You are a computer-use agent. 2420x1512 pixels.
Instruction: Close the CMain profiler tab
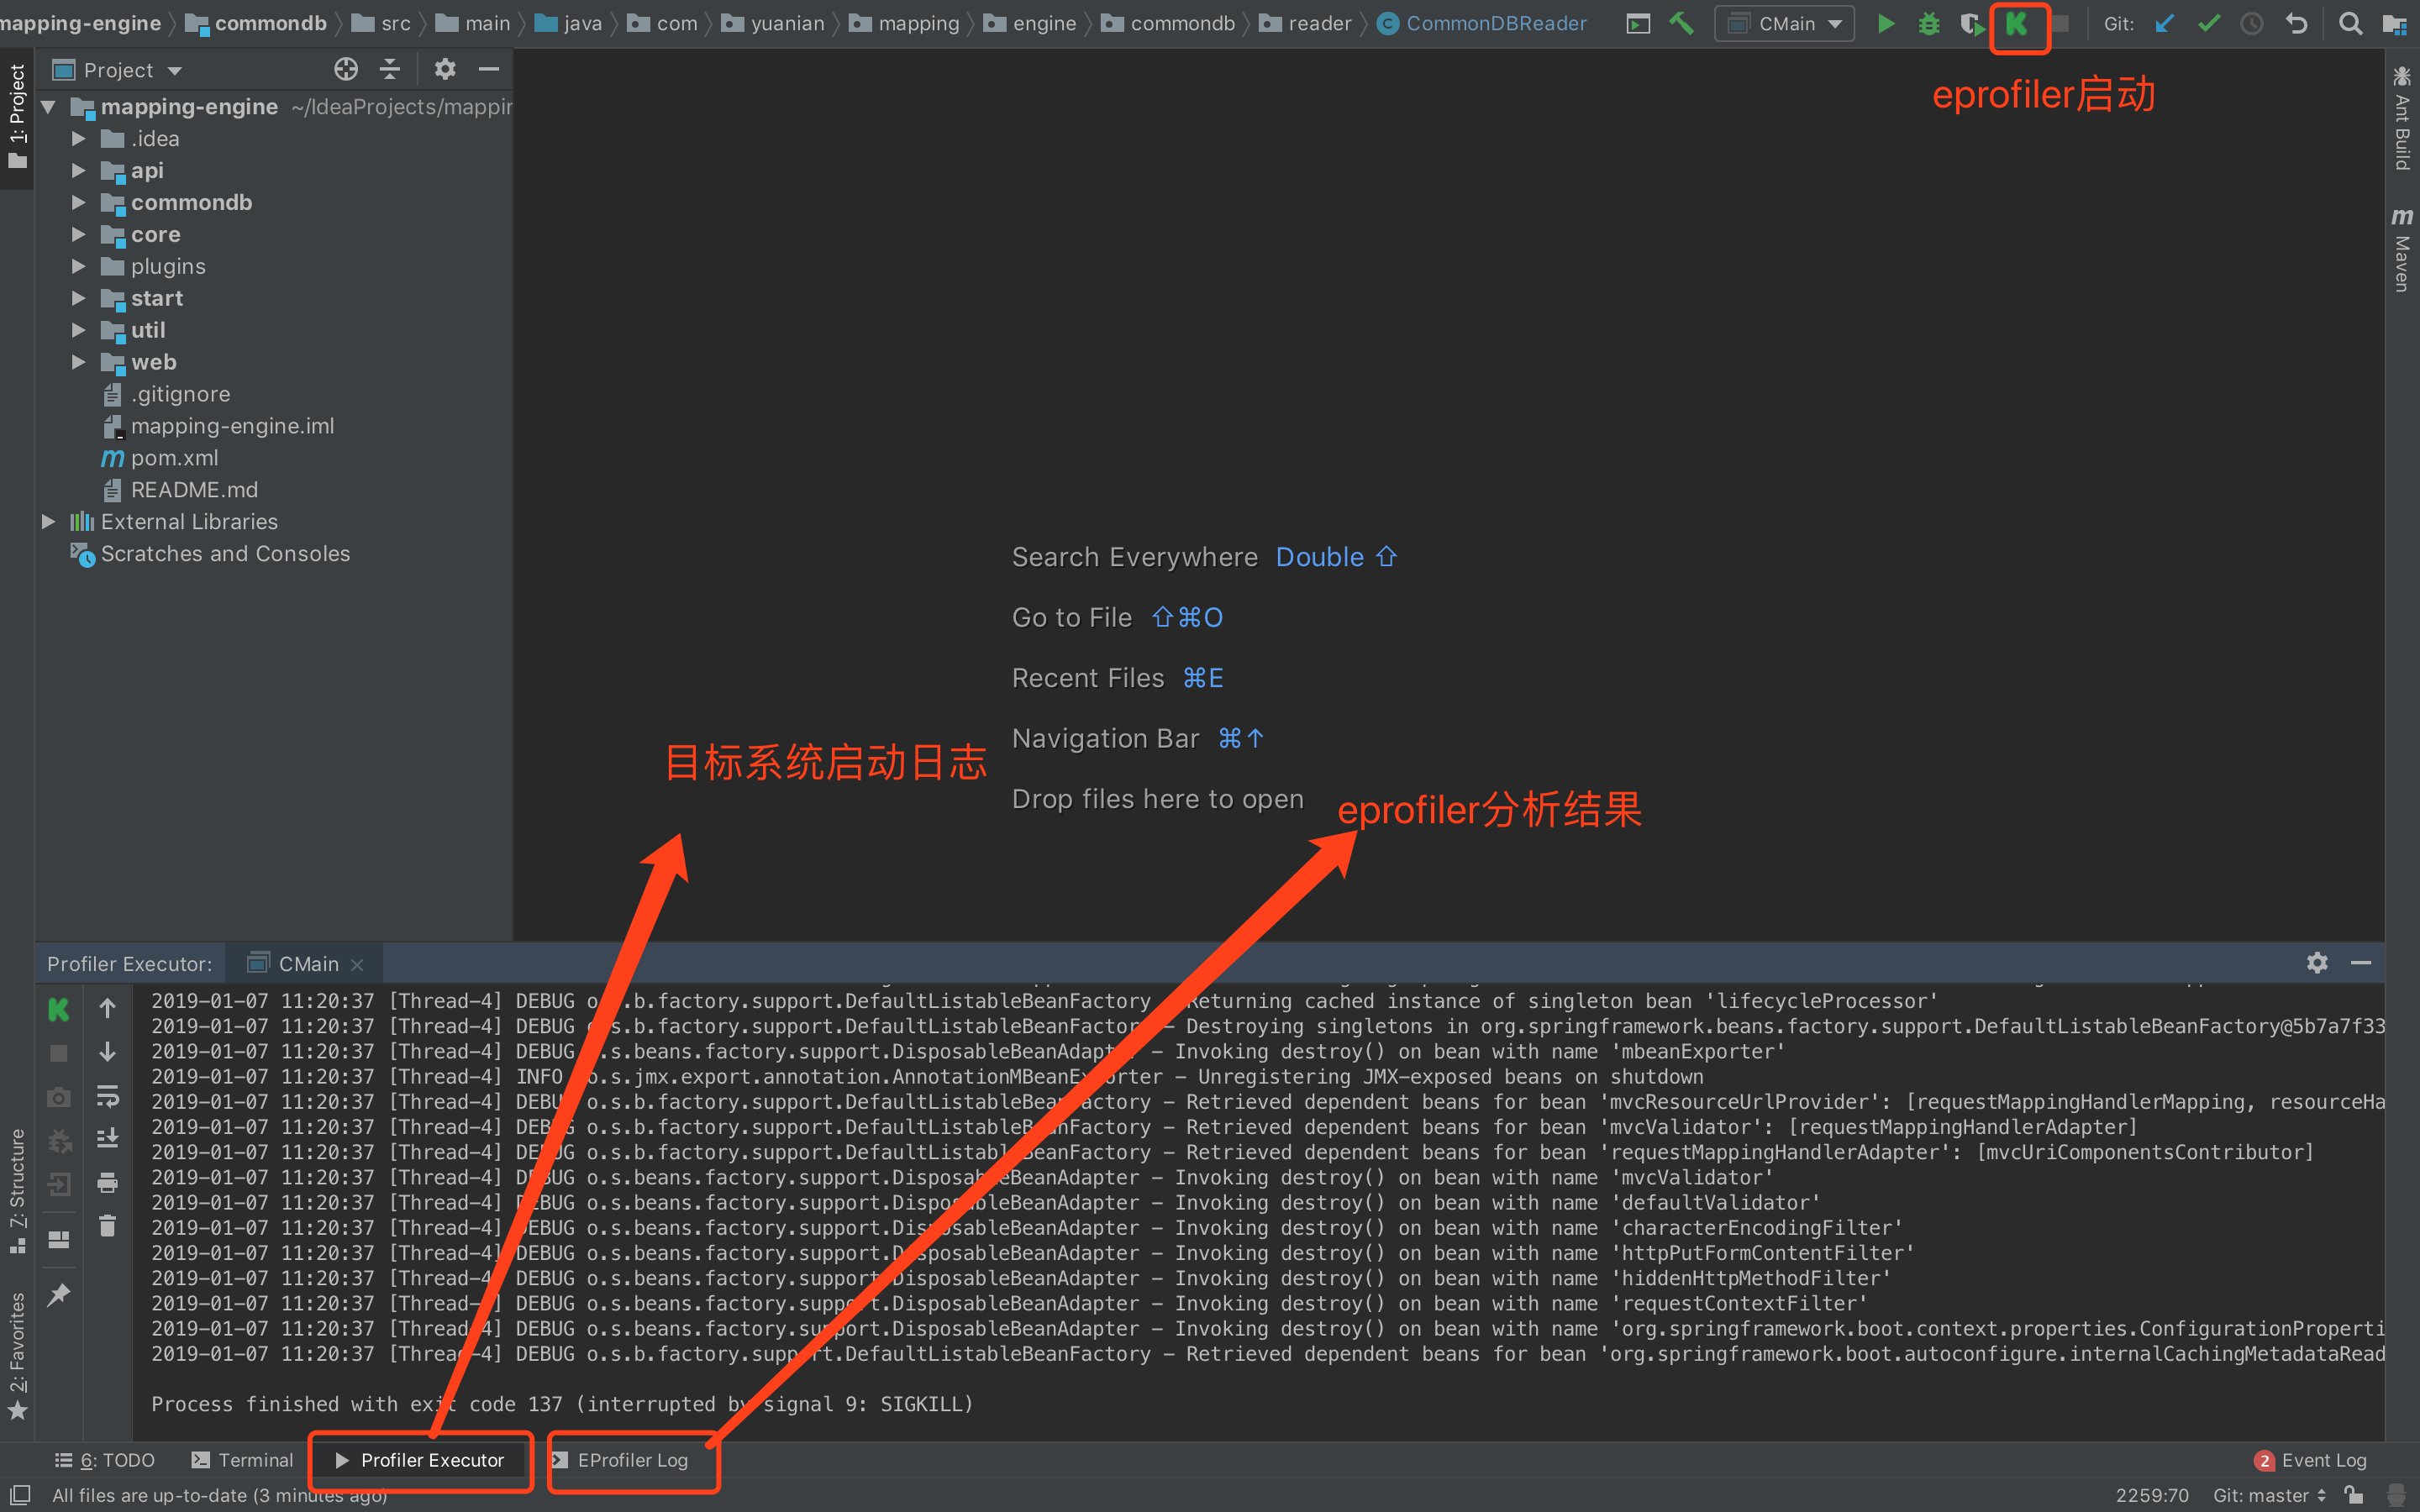[357, 964]
